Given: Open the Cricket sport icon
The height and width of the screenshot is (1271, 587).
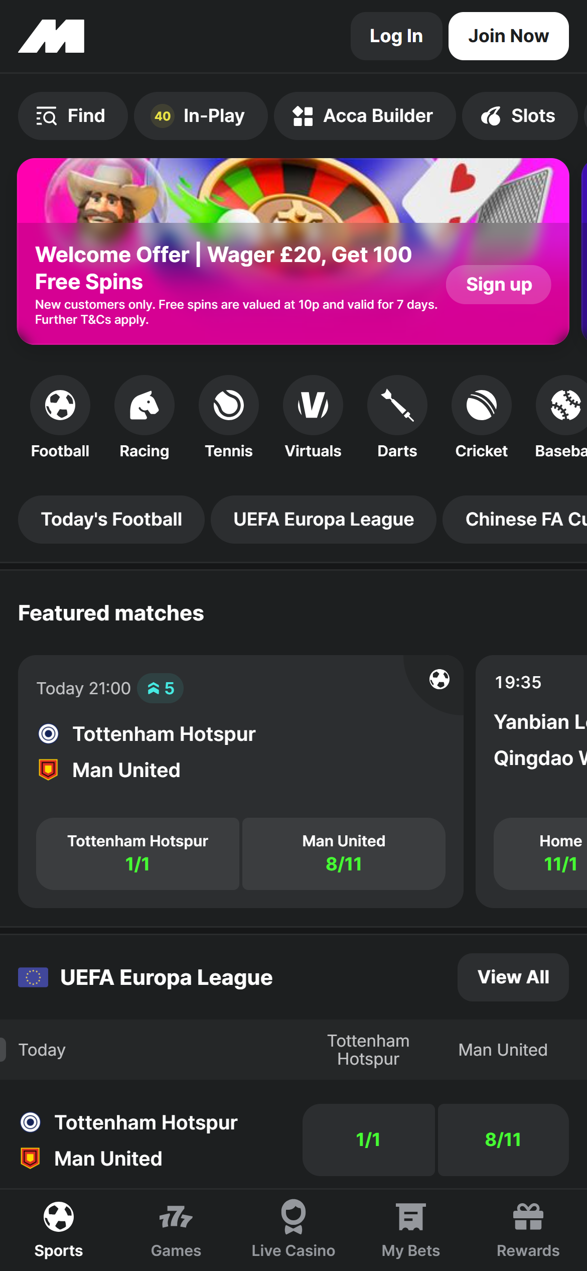Looking at the screenshot, I should [x=482, y=405].
